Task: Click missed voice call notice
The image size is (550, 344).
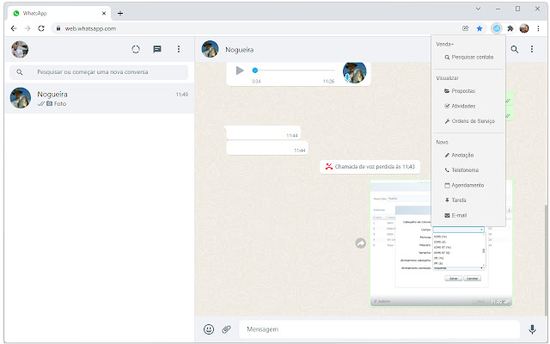Action: (370, 167)
